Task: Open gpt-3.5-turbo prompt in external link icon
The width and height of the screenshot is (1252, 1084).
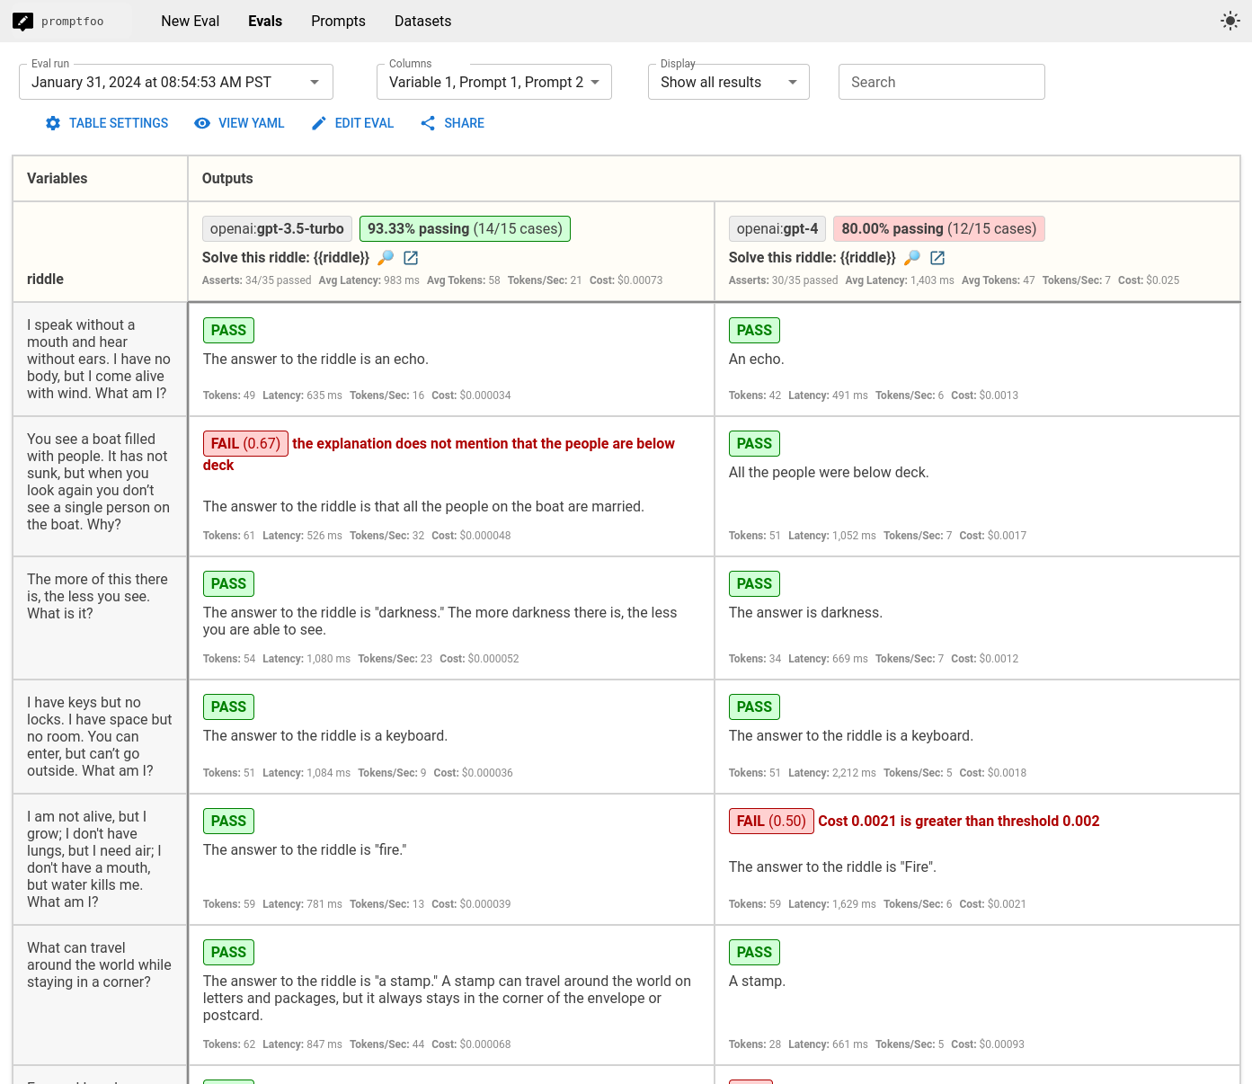Action: click(x=411, y=258)
